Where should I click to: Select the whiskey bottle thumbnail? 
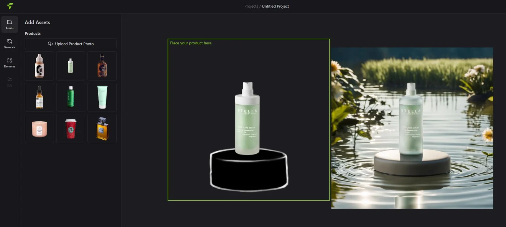[102, 66]
